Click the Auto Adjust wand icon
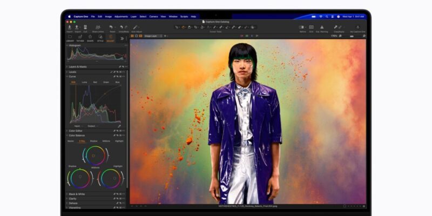432x216 pixels. point(135,28)
